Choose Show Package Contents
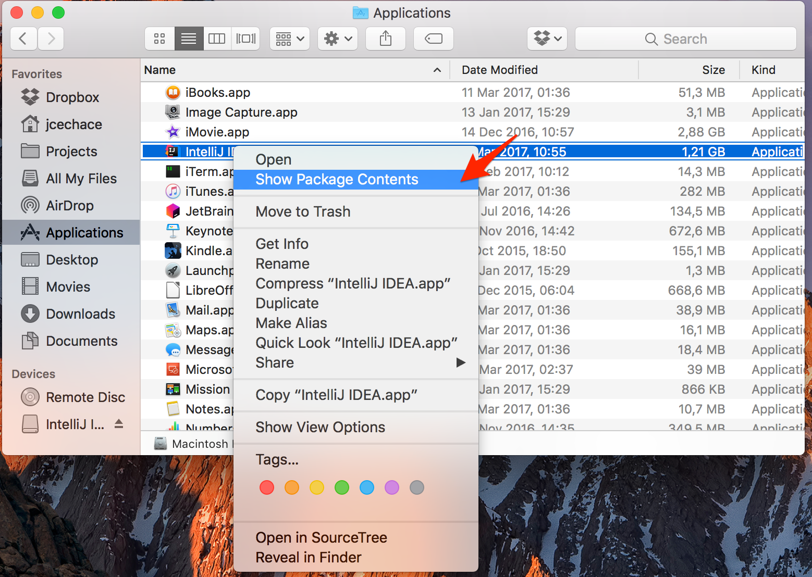 coord(356,180)
